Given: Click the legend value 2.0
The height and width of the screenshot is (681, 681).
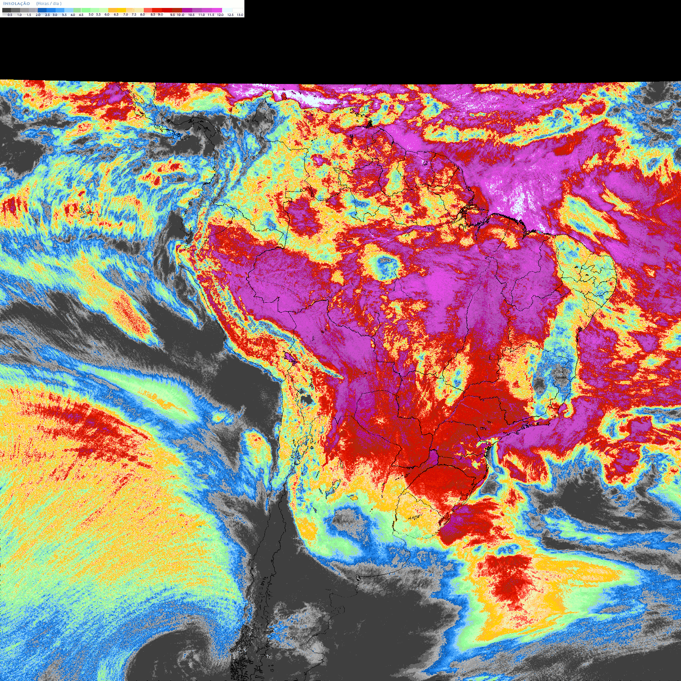Looking at the screenshot, I should coord(38,15).
